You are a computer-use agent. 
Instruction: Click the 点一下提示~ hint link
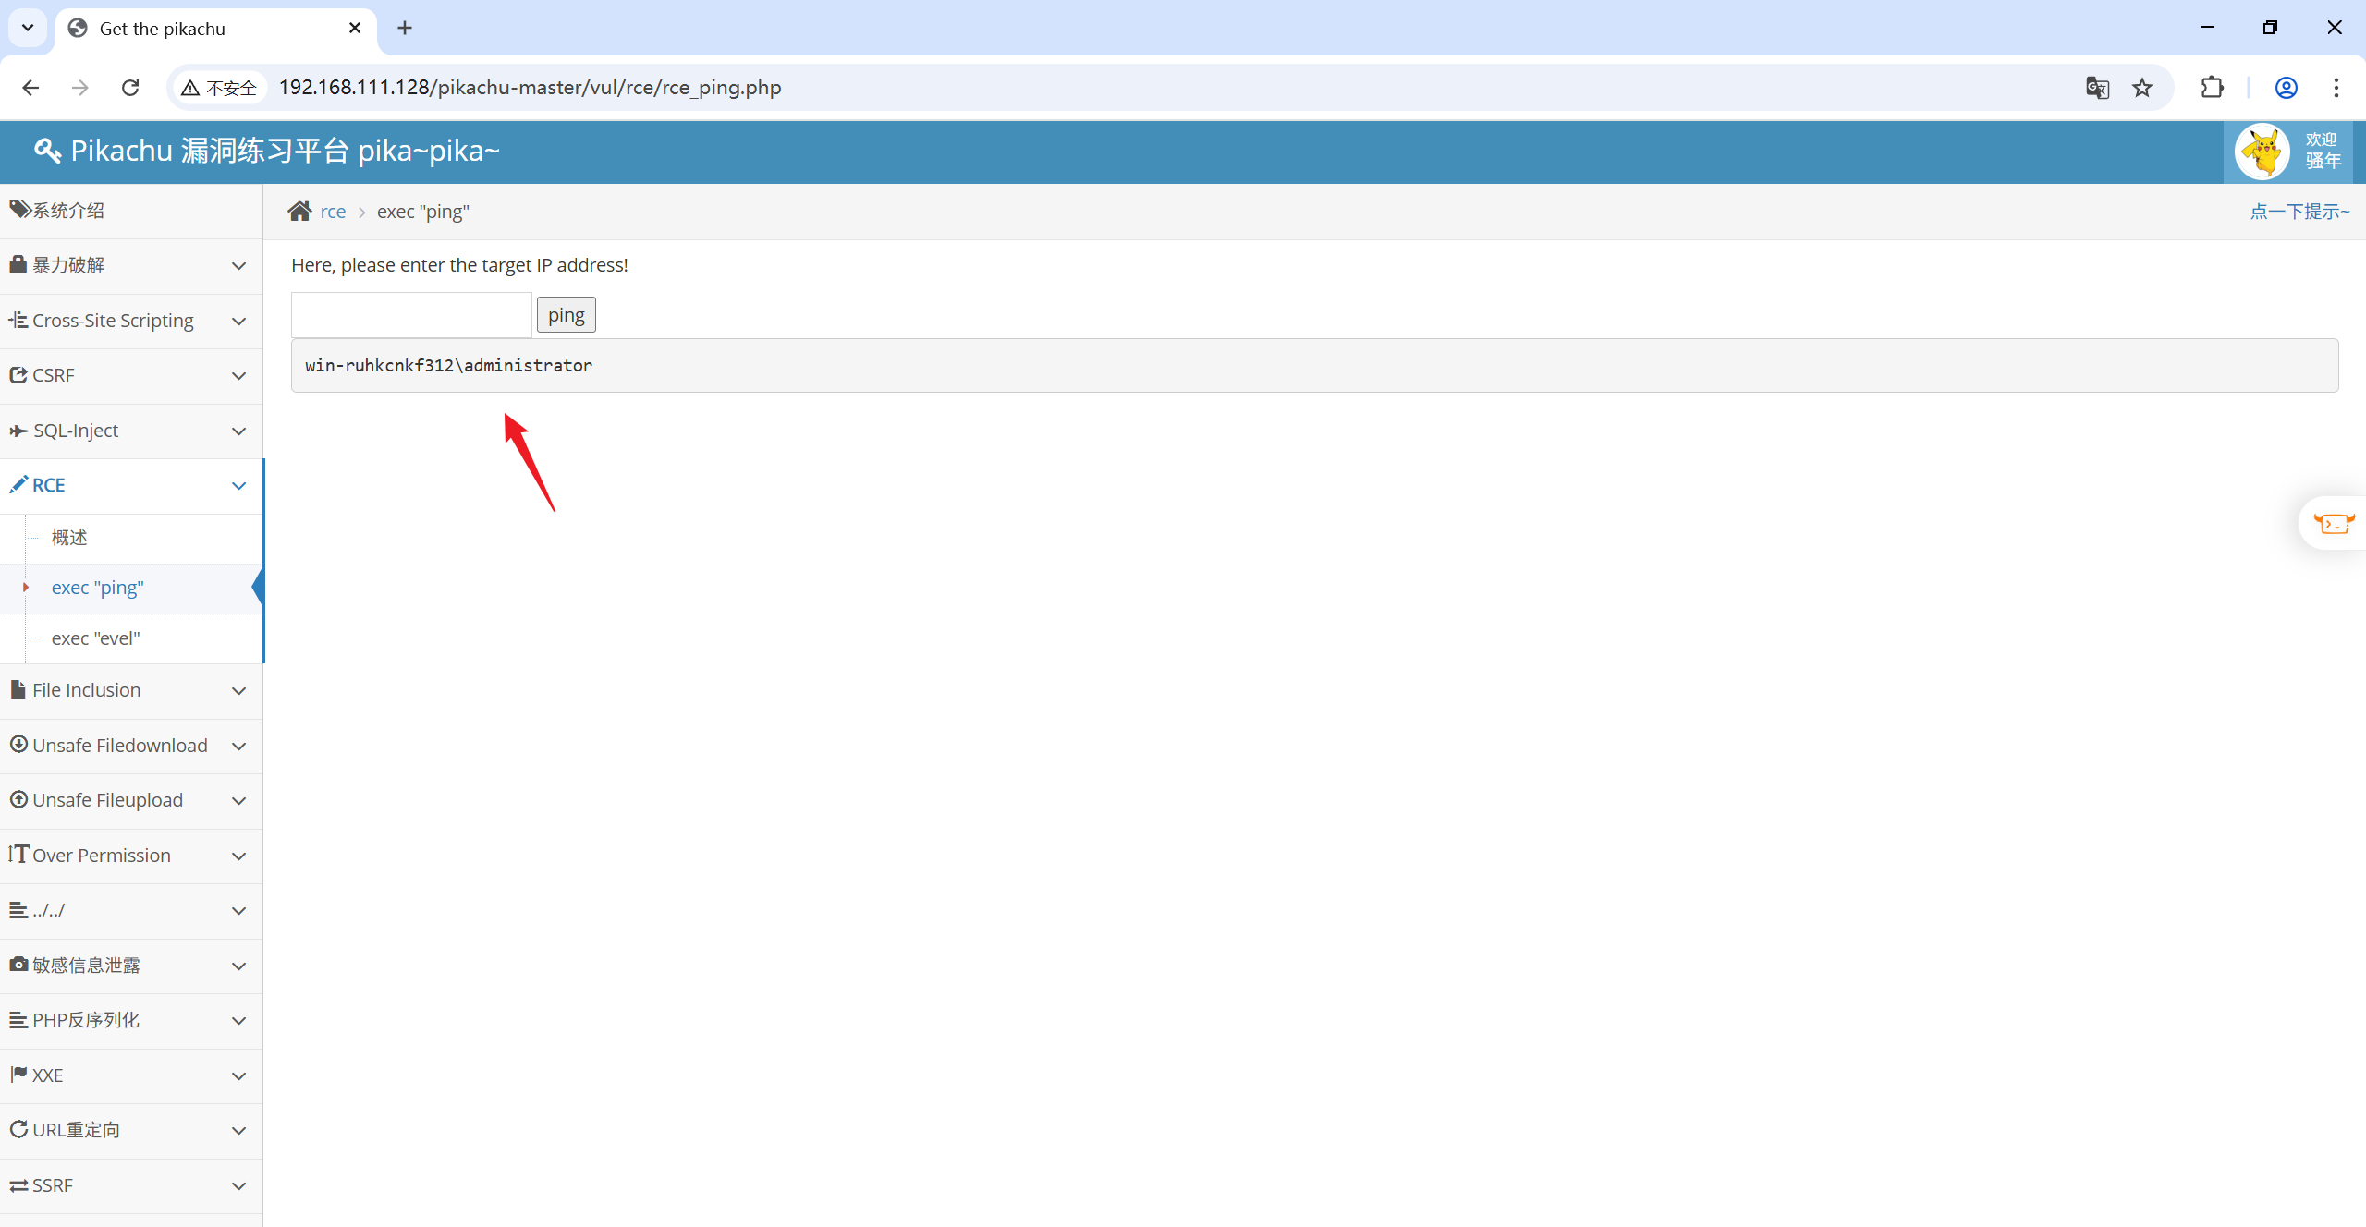coord(2299,212)
